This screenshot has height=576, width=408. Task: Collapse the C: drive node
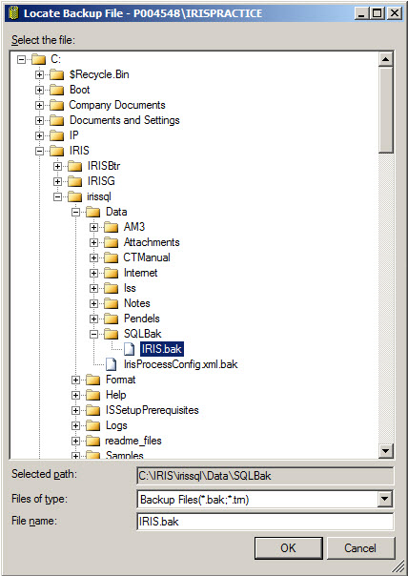pyautogui.click(x=21, y=59)
